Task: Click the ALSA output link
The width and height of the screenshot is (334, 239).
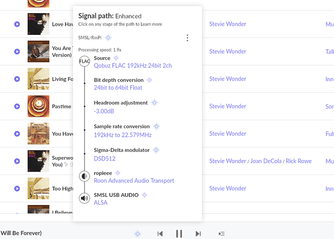Action: (101, 203)
